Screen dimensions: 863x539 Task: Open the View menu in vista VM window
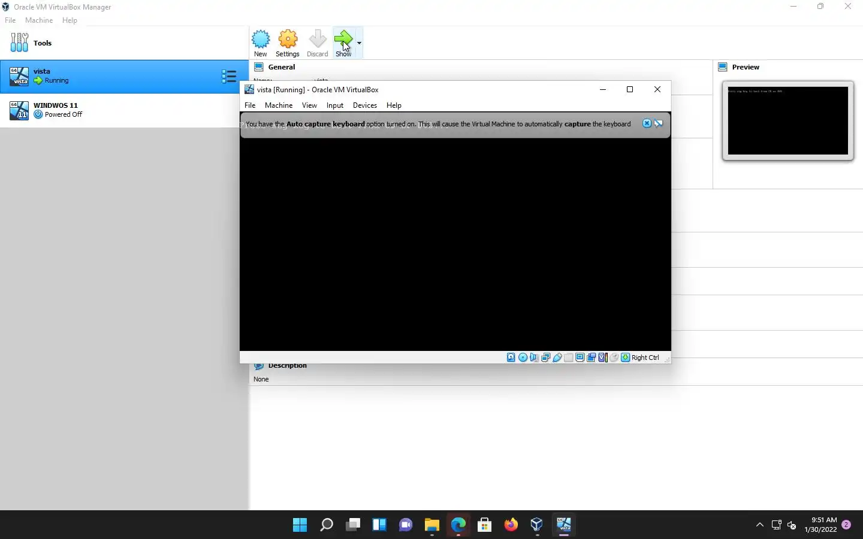[309, 105]
